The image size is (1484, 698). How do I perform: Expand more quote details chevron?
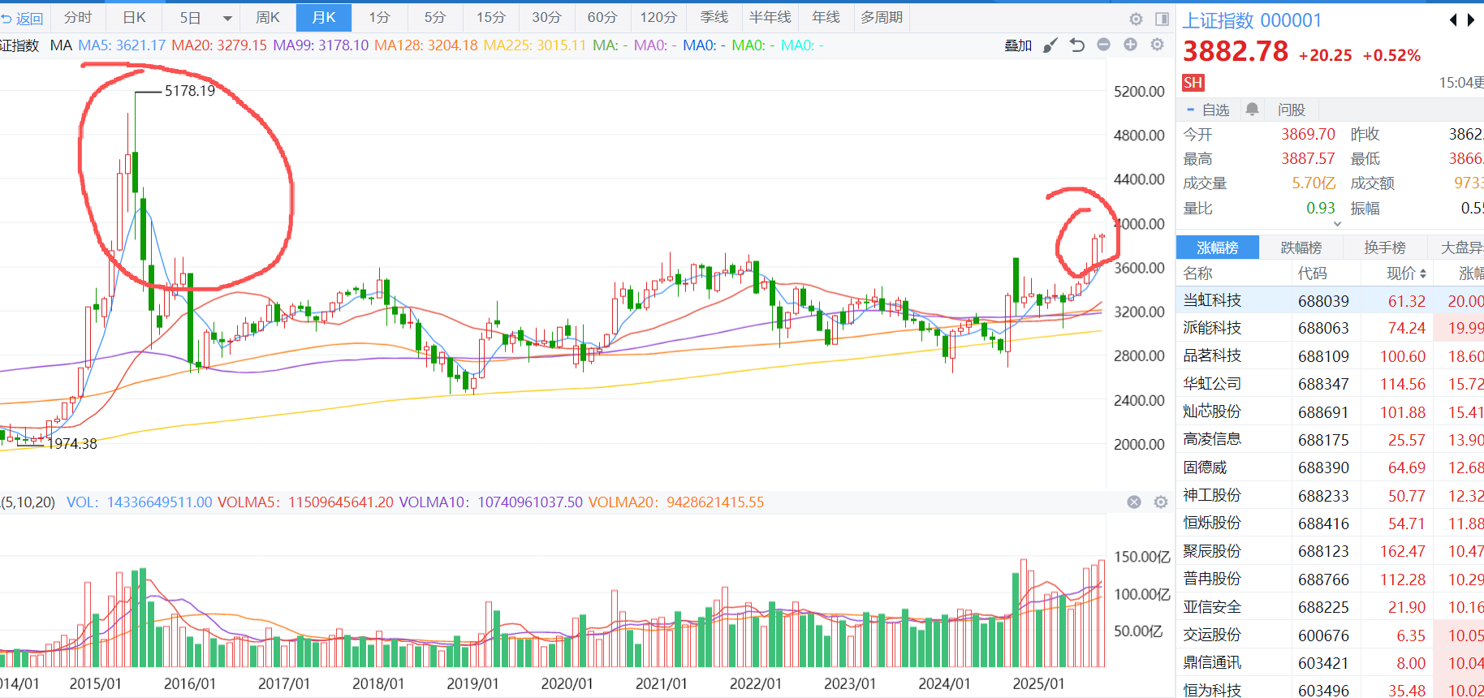tap(1337, 224)
